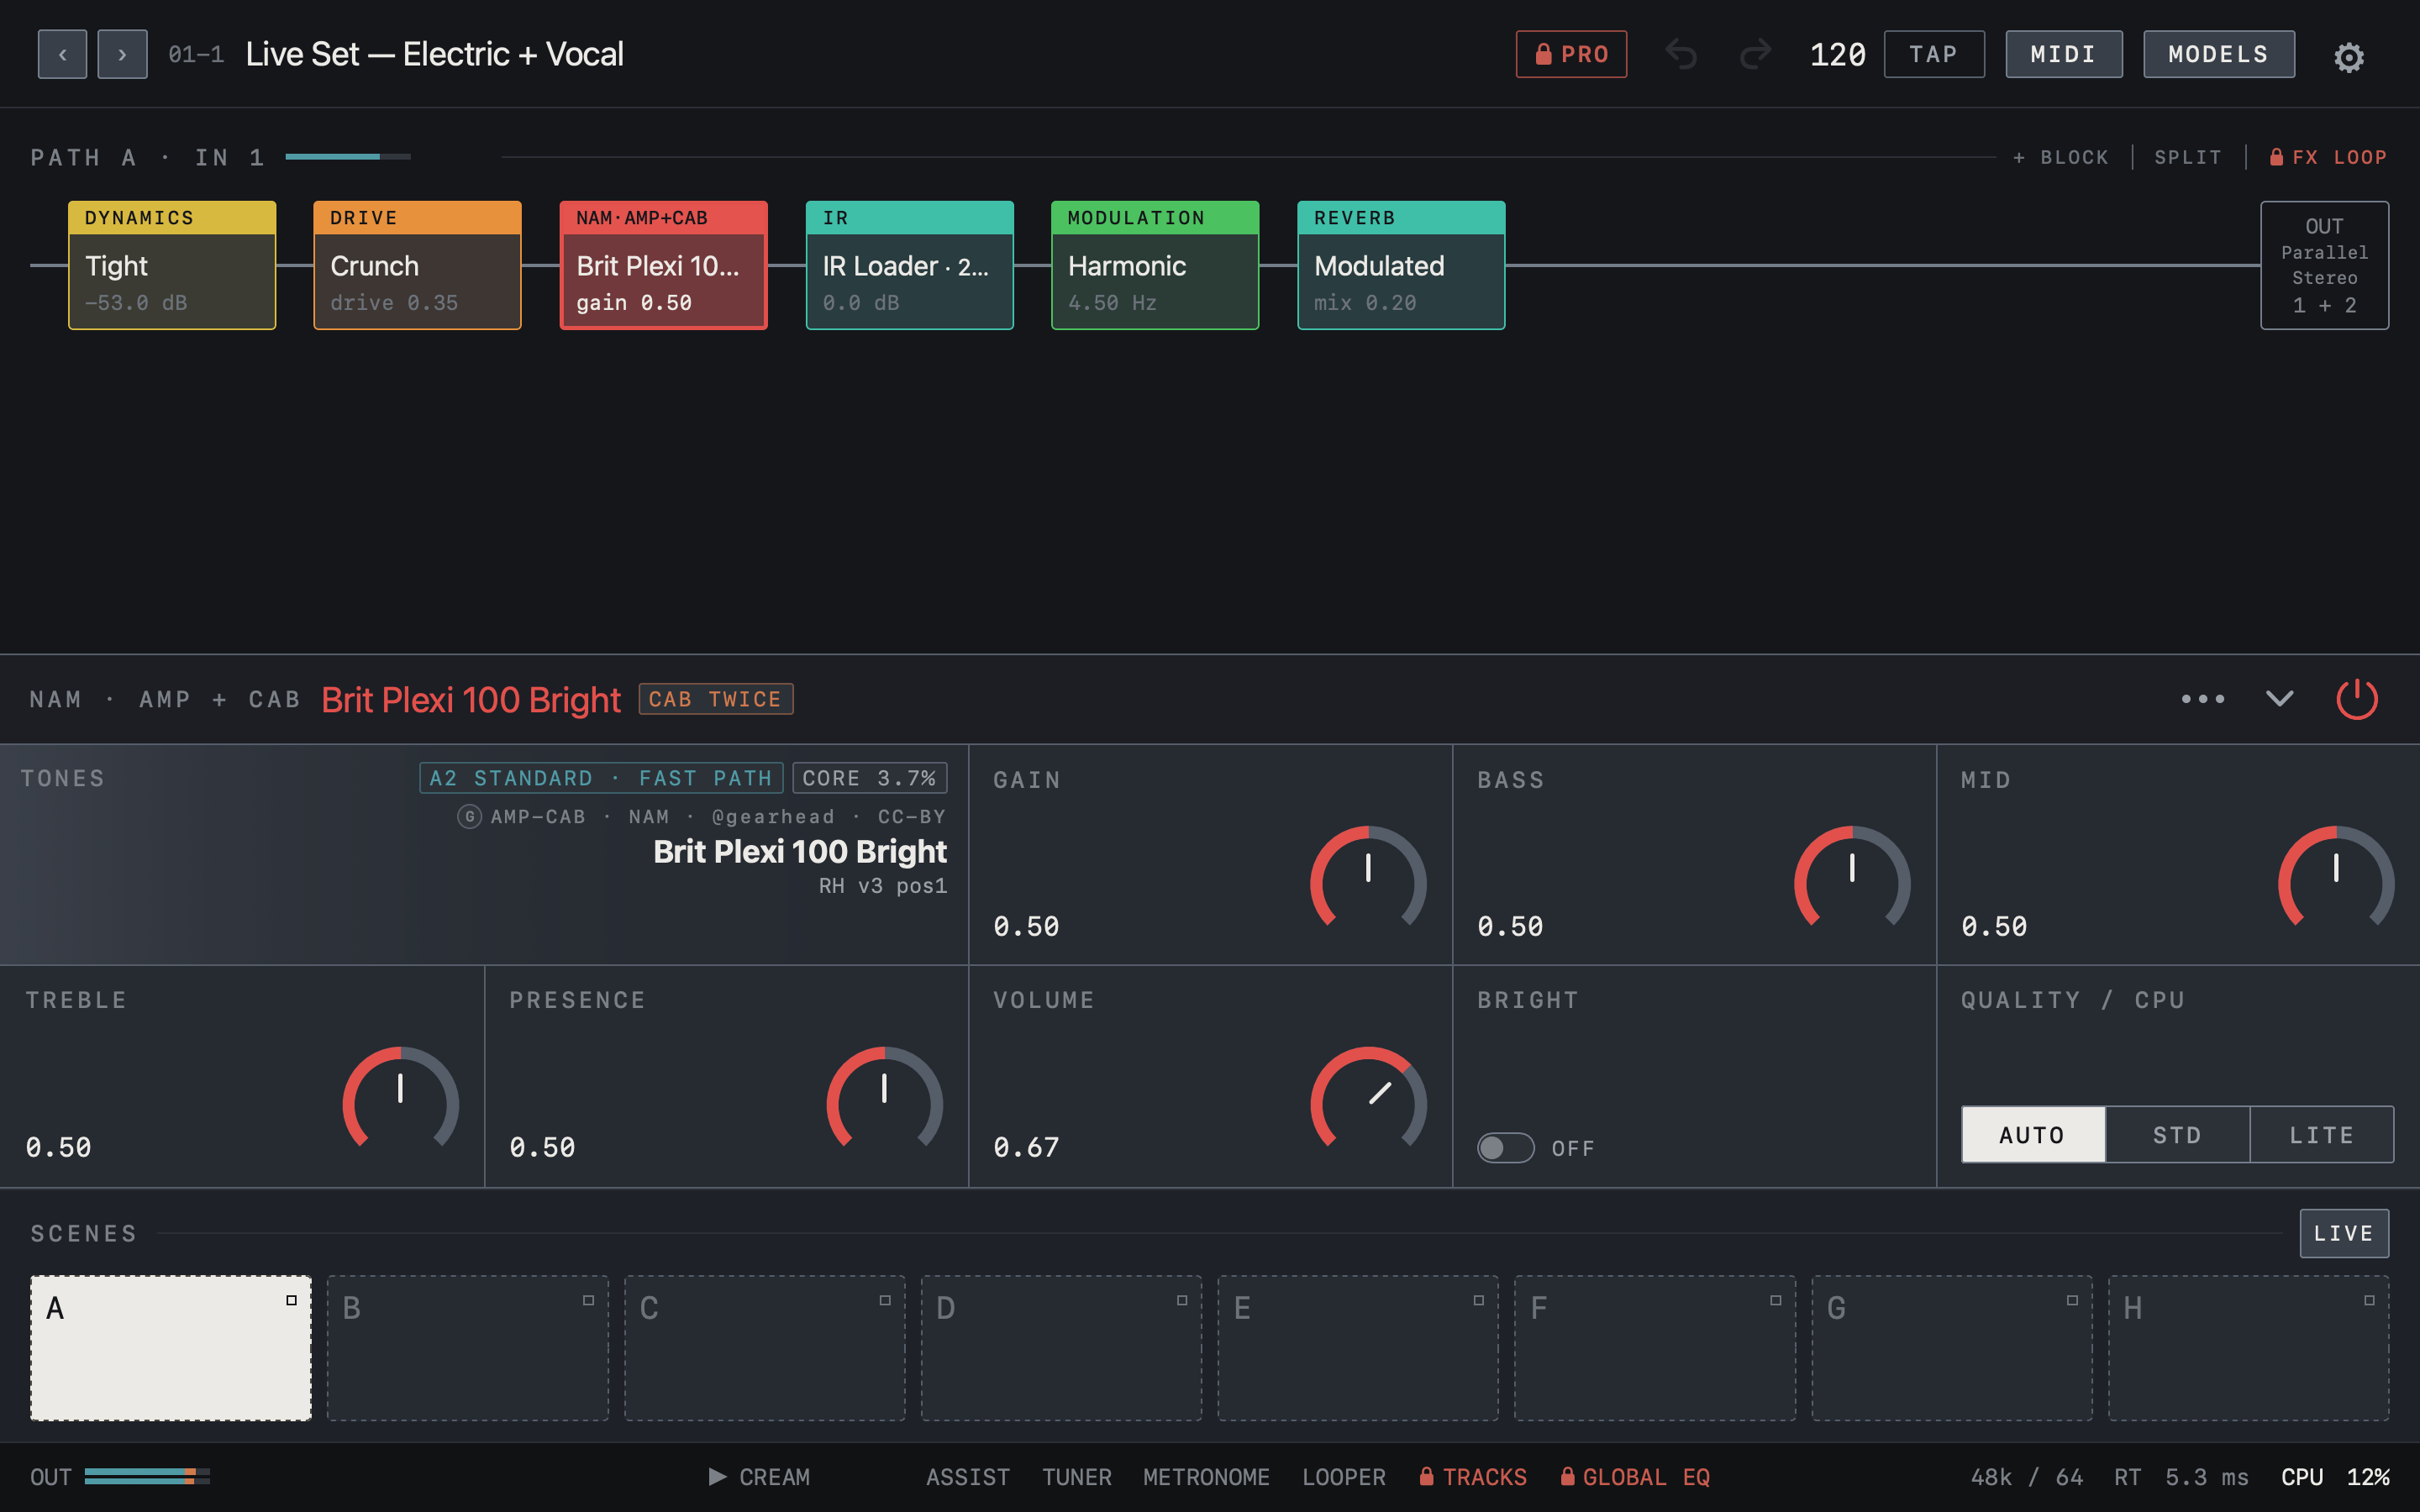Go to previous preset arrow
The image size is (2420, 1512).
[x=62, y=54]
